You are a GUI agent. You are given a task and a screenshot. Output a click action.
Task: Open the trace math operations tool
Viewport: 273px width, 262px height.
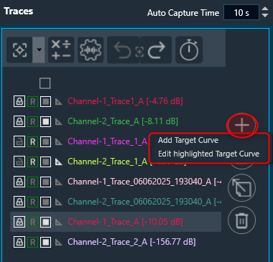pyautogui.click(x=61, y=50)
